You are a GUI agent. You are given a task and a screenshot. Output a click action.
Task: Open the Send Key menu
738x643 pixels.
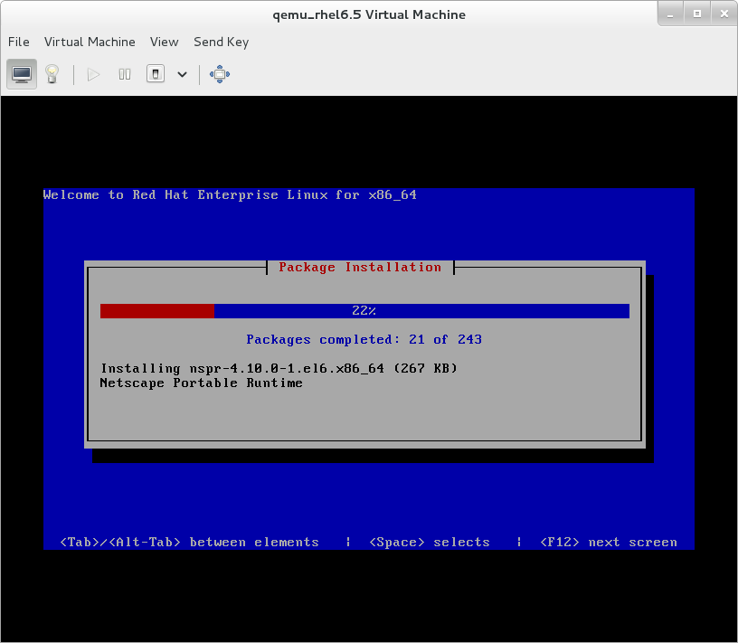click(222, 42)
